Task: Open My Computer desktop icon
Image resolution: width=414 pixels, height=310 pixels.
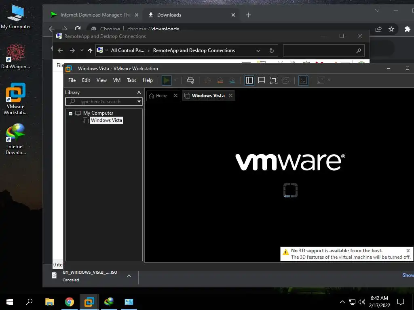Action: coord(16,17)
